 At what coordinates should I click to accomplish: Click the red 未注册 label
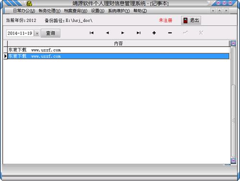click(166, 20)
